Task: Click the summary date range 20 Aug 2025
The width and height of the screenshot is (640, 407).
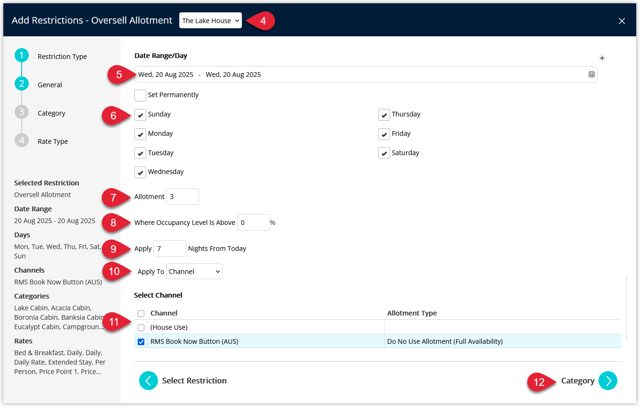Action: click(55, 221)
